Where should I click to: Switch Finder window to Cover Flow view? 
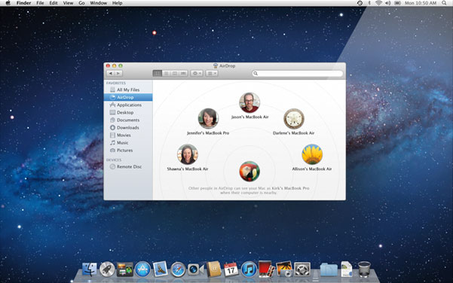coord(183,73)
